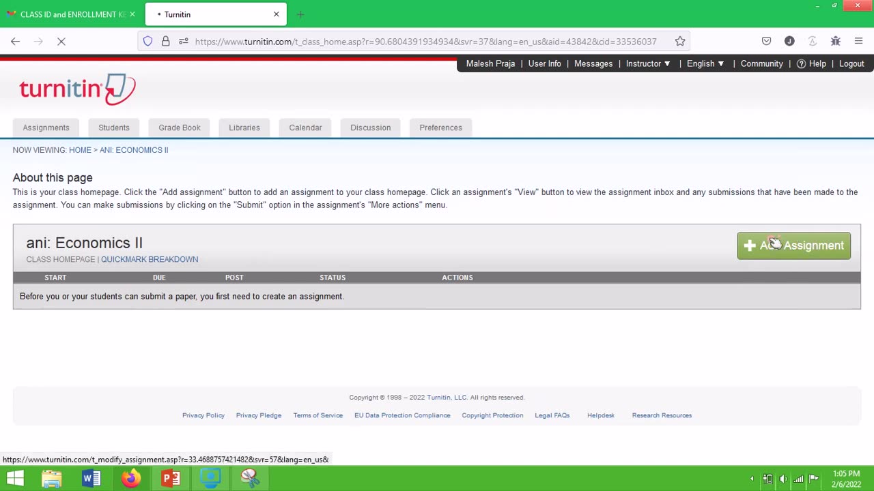This screenshot has width=874, height=491.
Task: Click the battery power tray icon
Action: tap(768, 479)
